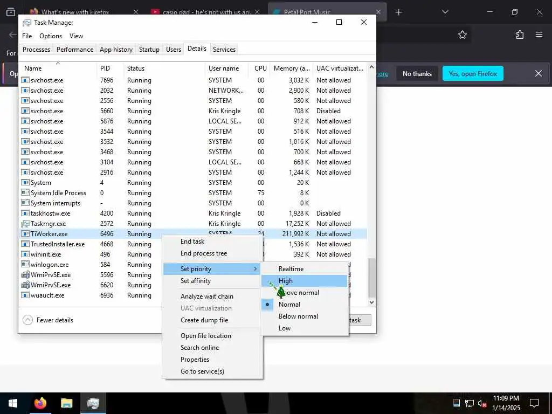Collapse with Fewer details arrow button
Image resolution: width=552 pixels, height=414 pixels.
[28, 320]
